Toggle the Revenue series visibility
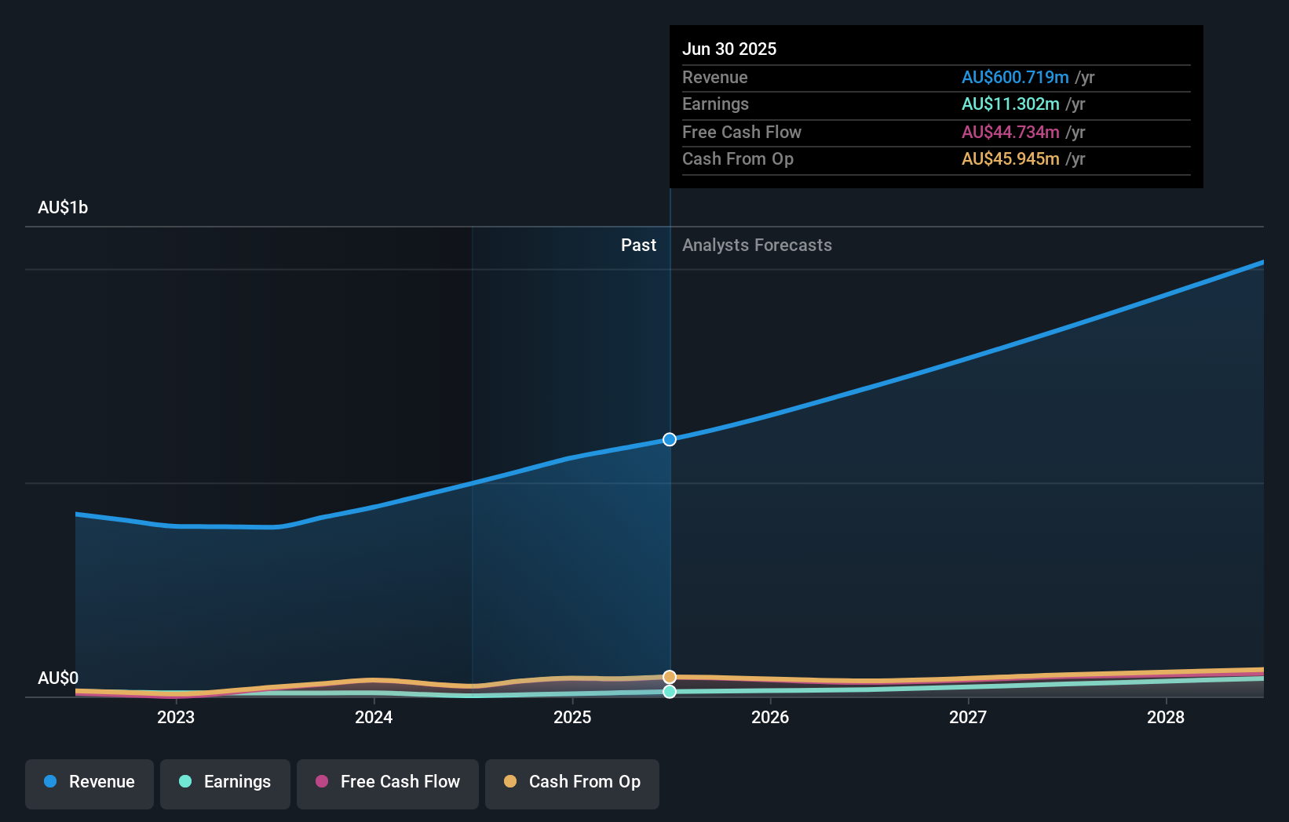Image resolution: width=1289 pixels, height=822 pixels. [x=89, y=784]
